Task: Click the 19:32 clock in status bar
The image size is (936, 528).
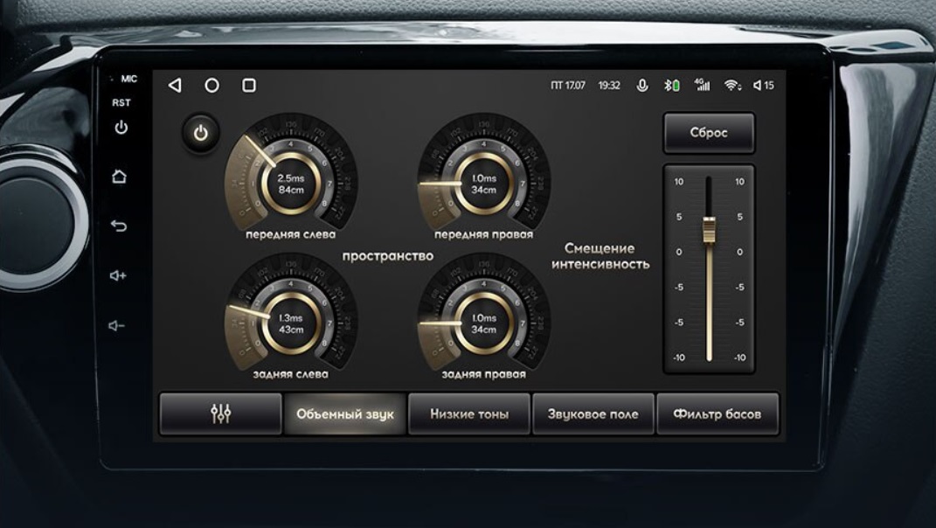Action: tap(609, 86)
